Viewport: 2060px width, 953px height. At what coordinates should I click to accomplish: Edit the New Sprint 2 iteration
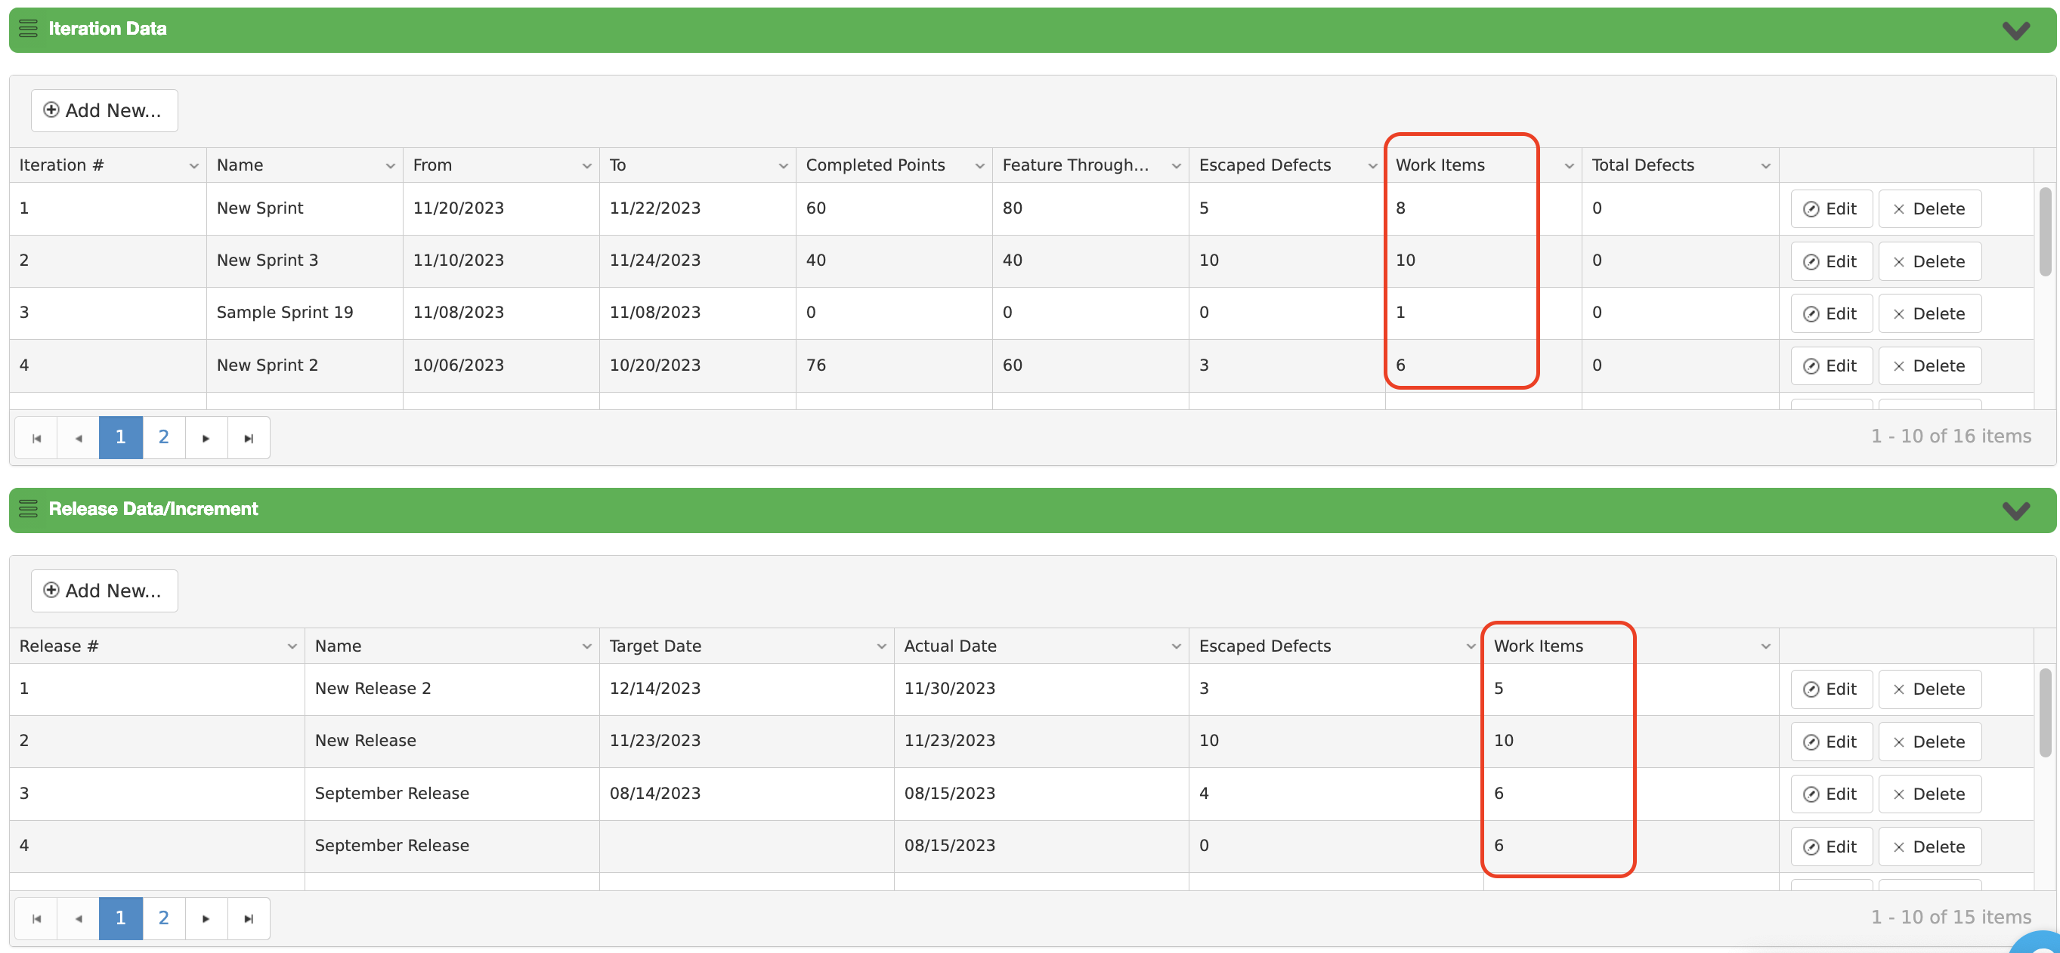click(x=1831, y=365)
